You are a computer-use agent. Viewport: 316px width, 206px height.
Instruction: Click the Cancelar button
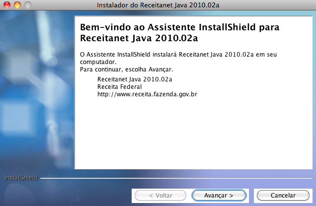point(283,195)
